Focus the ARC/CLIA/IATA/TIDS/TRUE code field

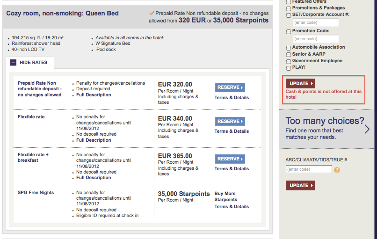(308, 169)
